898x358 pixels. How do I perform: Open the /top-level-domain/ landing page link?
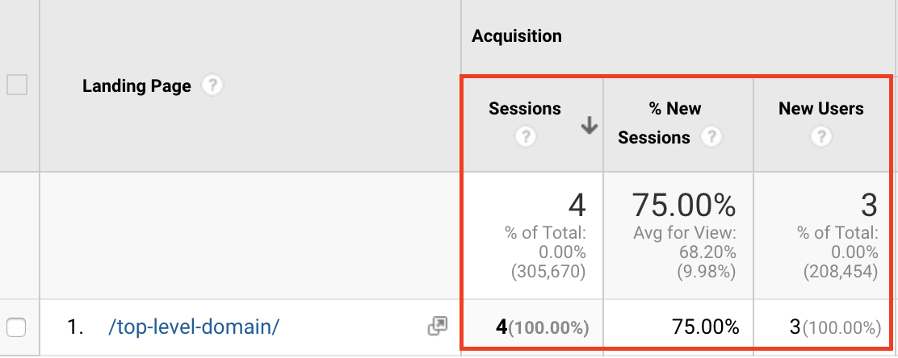coord(194,327)
